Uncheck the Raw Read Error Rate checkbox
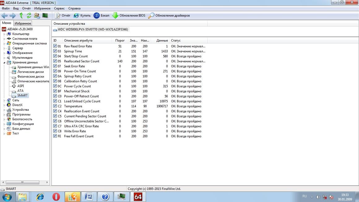This screenshot has width=359, height=202. pos(55,46)
